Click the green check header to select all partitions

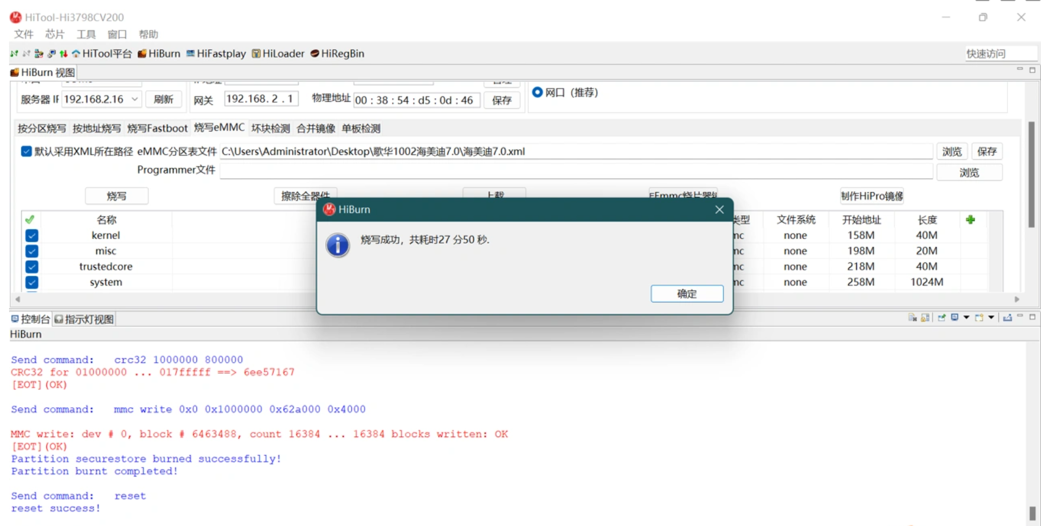point(30,219)
